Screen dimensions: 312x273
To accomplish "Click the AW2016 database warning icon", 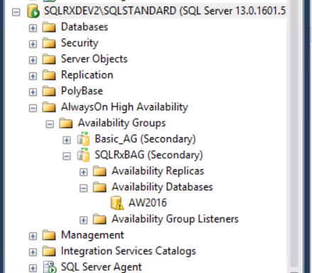I will click(117, 203).
